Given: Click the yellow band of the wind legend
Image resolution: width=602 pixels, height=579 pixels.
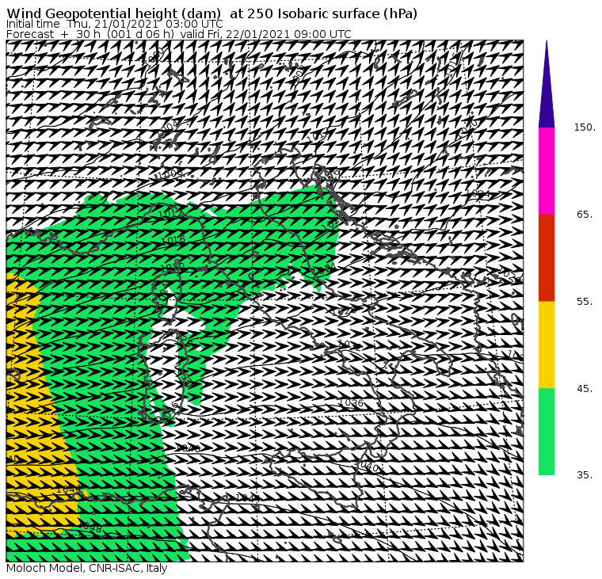Looking at the screenshot, I should pyautogui.click(x=547, y=345).
